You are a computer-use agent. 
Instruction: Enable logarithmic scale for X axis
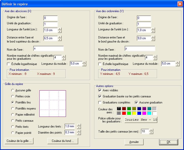click(9, 64)
